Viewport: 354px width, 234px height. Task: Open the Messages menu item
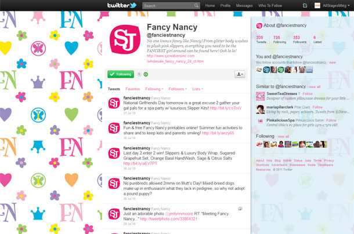[x=244, y=6]
